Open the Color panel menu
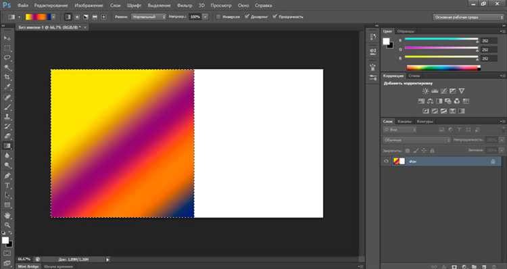Image resolution: width=507 pixels, height=269 pixels. point(502,31)
